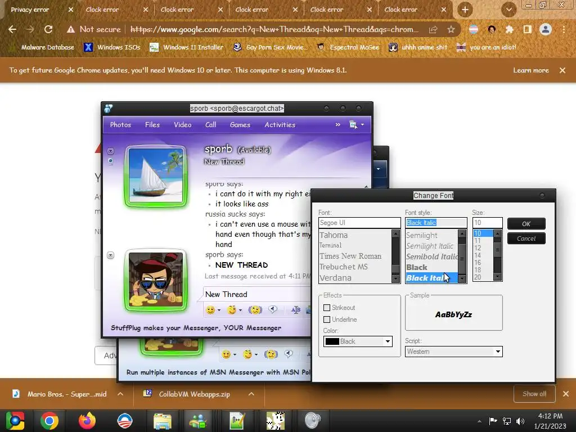Click the Font name input field

(359, 223)
